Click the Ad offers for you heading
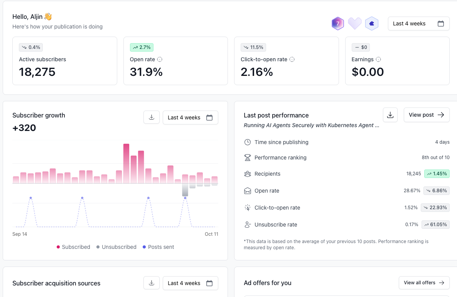Image resolution: width=457 pixels, height=297 pixels. [x=268, y=283]
